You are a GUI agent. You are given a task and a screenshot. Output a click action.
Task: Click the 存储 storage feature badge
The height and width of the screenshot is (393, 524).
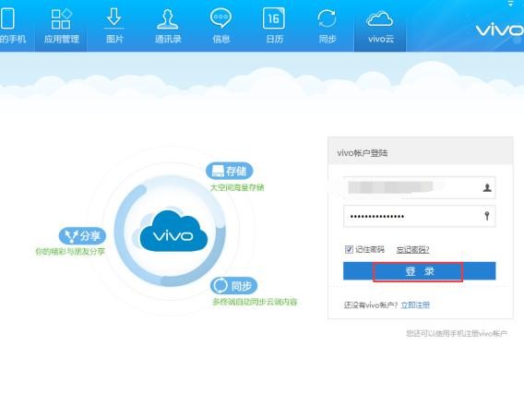(x=229, y=171)
